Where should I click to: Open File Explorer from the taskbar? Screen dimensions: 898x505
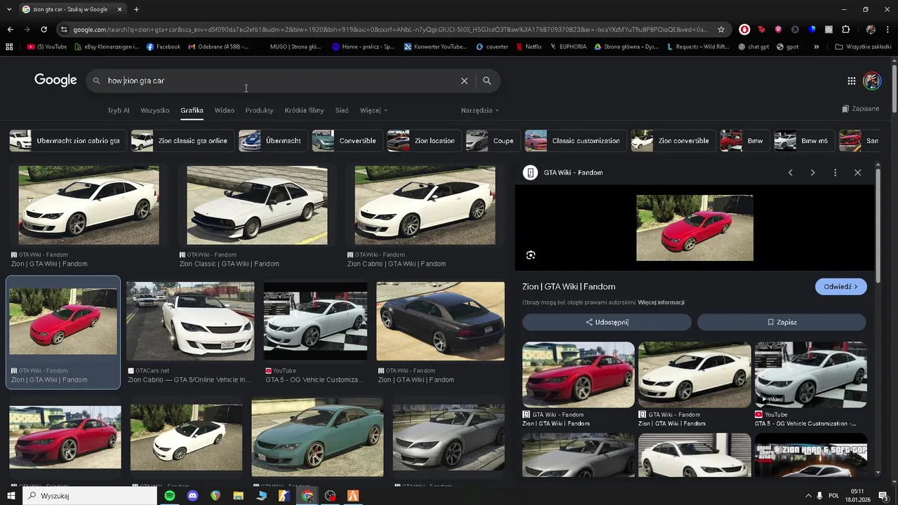pos(239,496)
